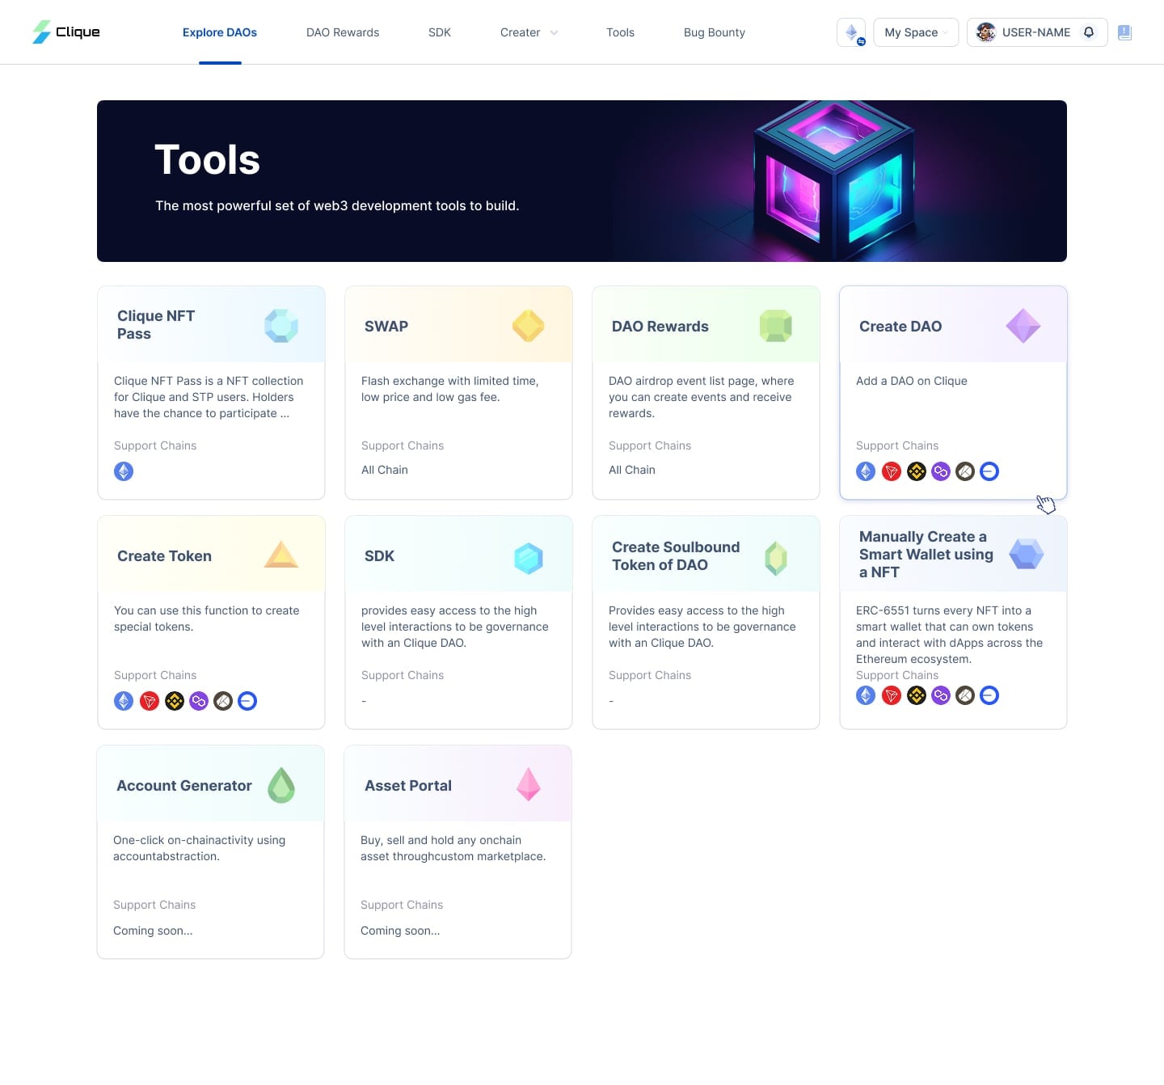Click 'Coming soon...' in Account Generator card

153,931
